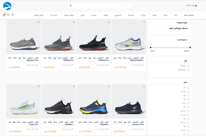The height and width of the screenshot is (137, 206).
Task: Favorite the Skechers-YP-B shoe with heart
Action: click(x=144, y=86)
